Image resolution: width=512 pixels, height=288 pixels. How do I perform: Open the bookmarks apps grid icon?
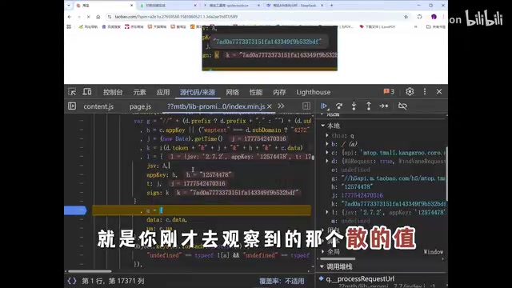point(69,26)
